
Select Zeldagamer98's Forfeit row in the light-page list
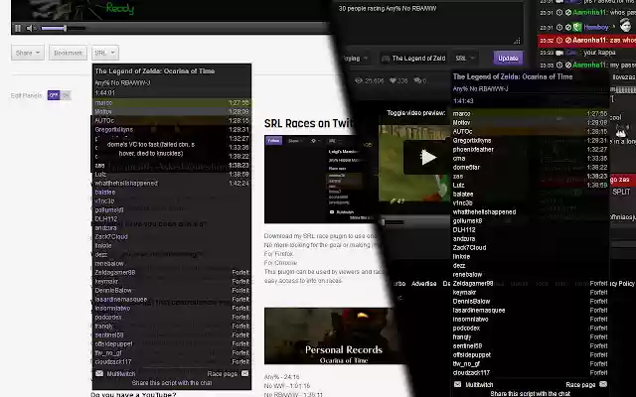(x=172, y=273)
